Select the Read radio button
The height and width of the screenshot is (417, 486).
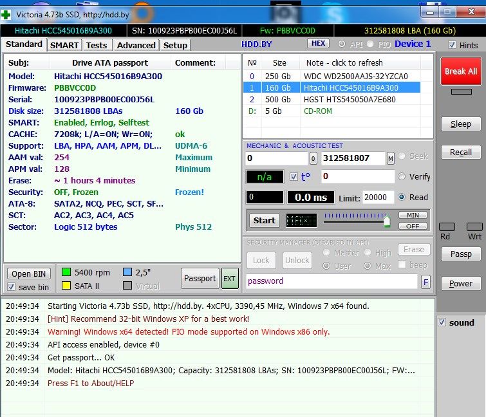click(402, 197)
